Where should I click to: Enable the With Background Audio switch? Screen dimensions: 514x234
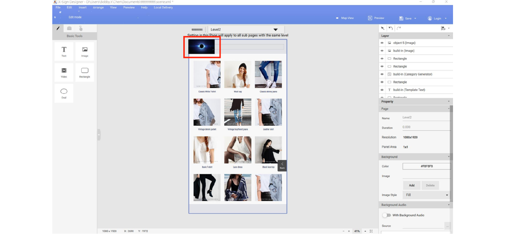point(386,215)
